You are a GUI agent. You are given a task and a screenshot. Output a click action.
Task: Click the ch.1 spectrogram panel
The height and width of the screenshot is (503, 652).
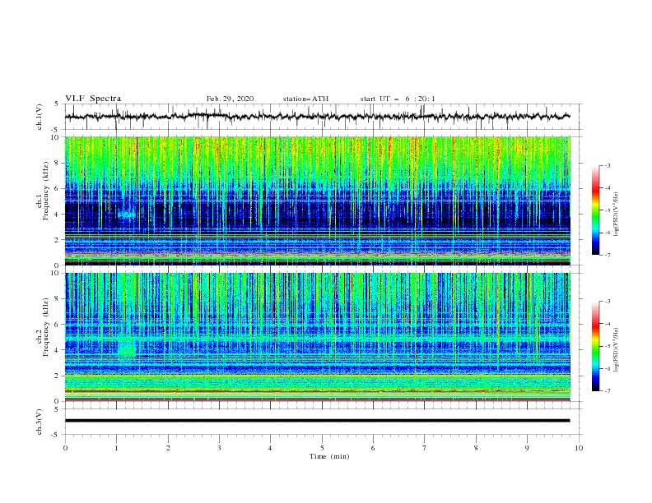[317, 201]
